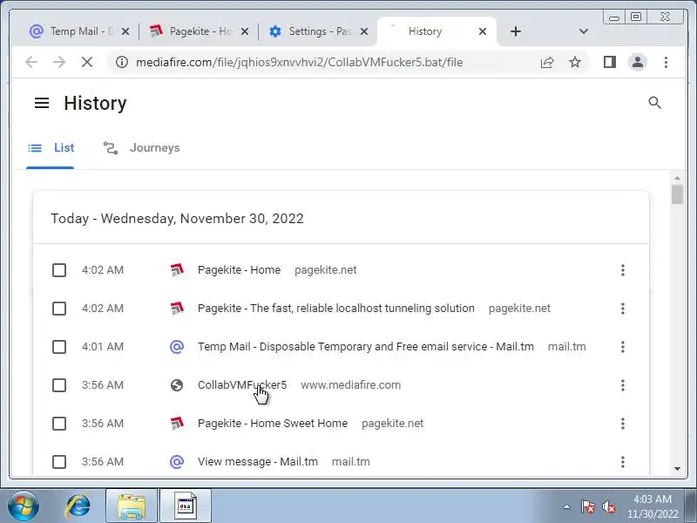697x523 pixels.
Task: Open the Pagekite - Home Sweet Home link
Action: pyautogui.click(x=273, y=424)
